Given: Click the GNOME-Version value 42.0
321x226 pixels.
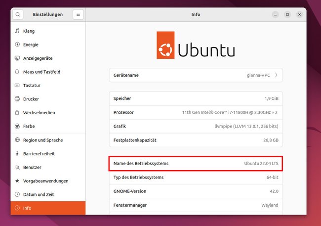Looking at the screenshot, I should pos(274,191).
